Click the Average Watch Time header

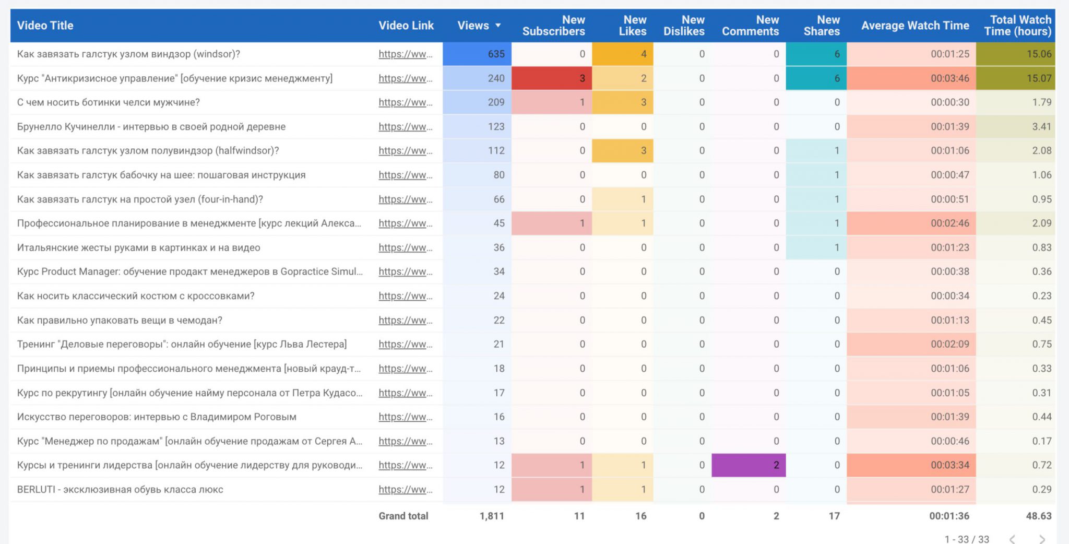[x=914, y=26]
